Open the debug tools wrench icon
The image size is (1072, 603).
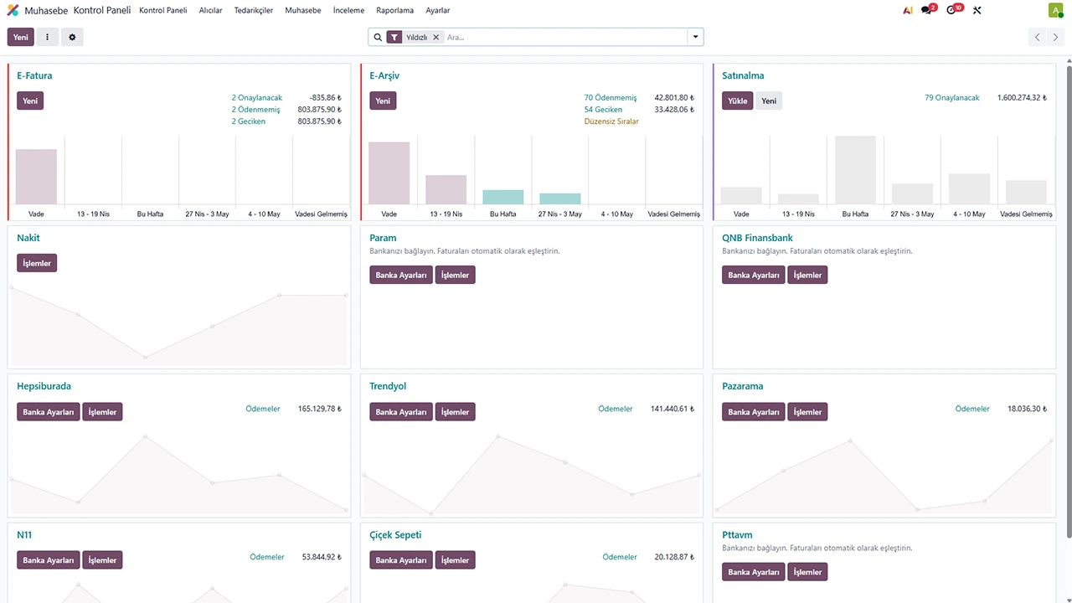(977, 11)
